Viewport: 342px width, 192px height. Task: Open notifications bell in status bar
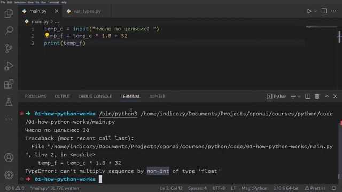[x=333, y=188]
